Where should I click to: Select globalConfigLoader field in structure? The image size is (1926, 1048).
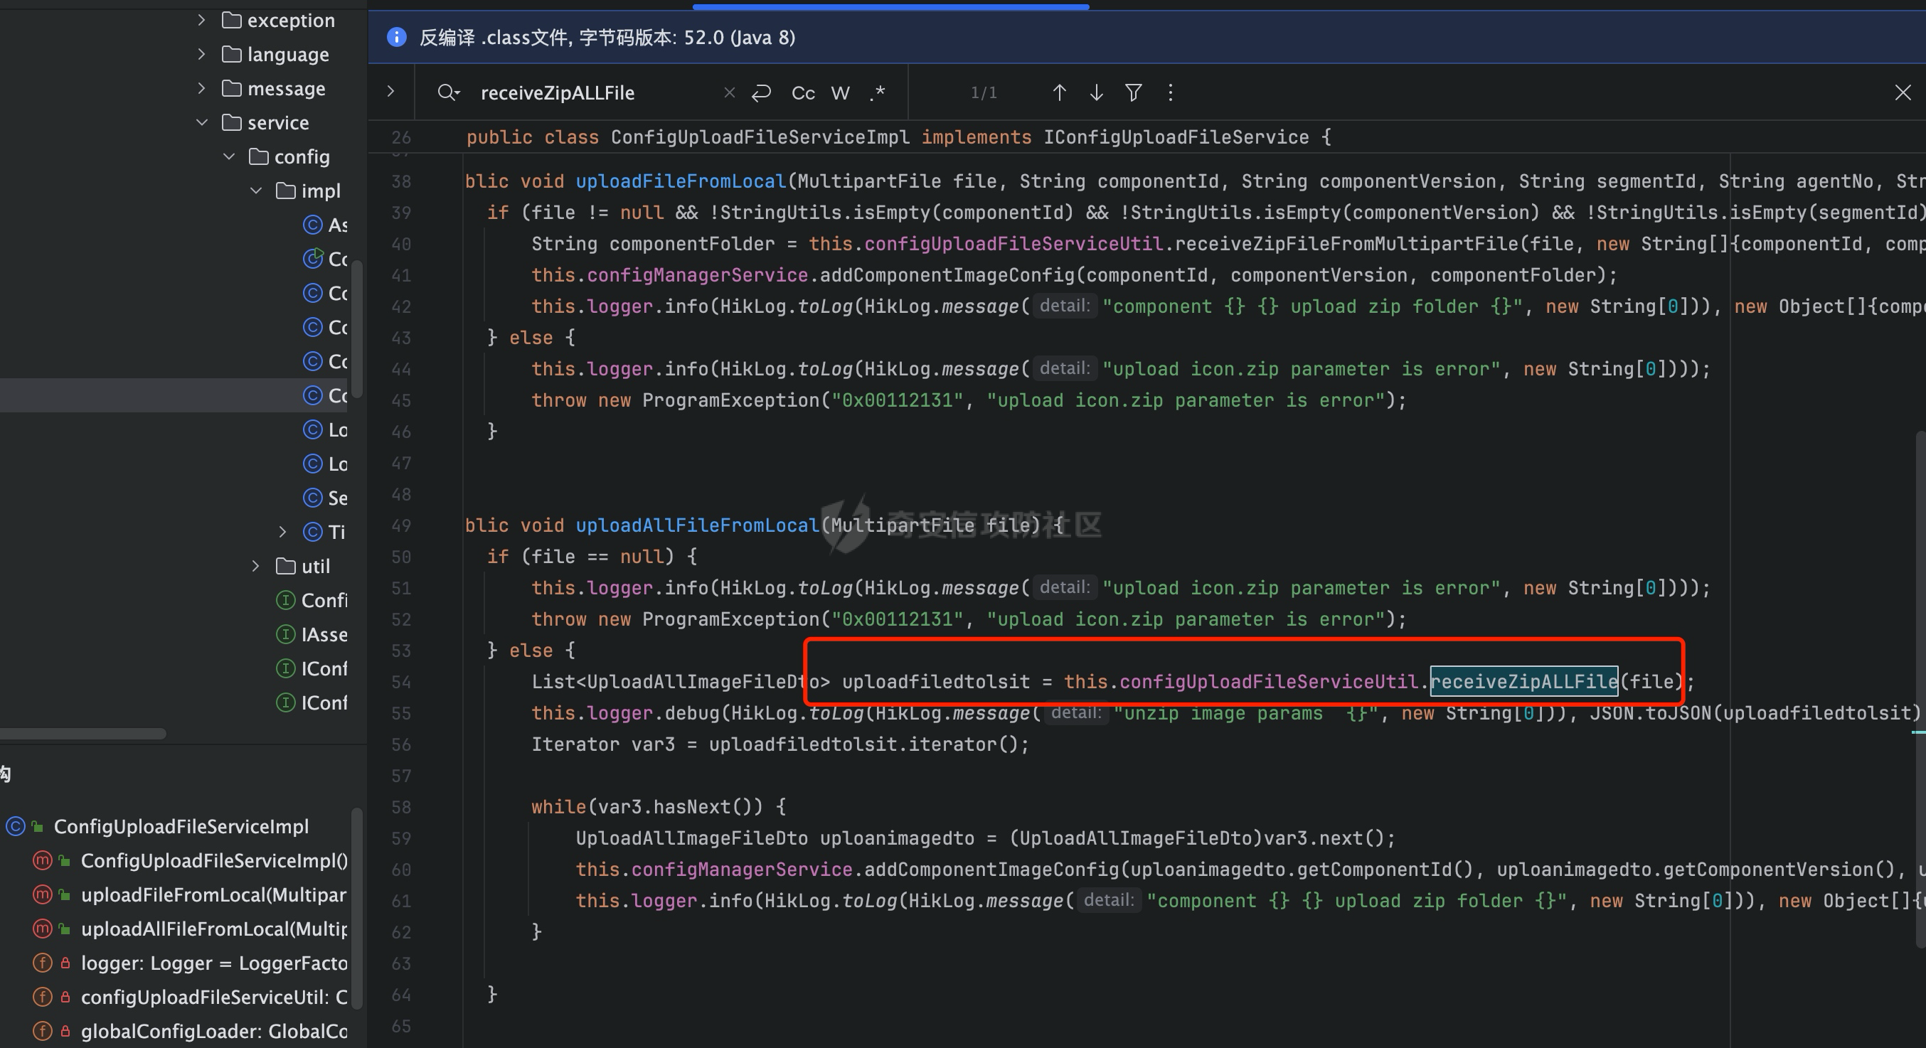pyautogui.click(x=214, y=1032)
